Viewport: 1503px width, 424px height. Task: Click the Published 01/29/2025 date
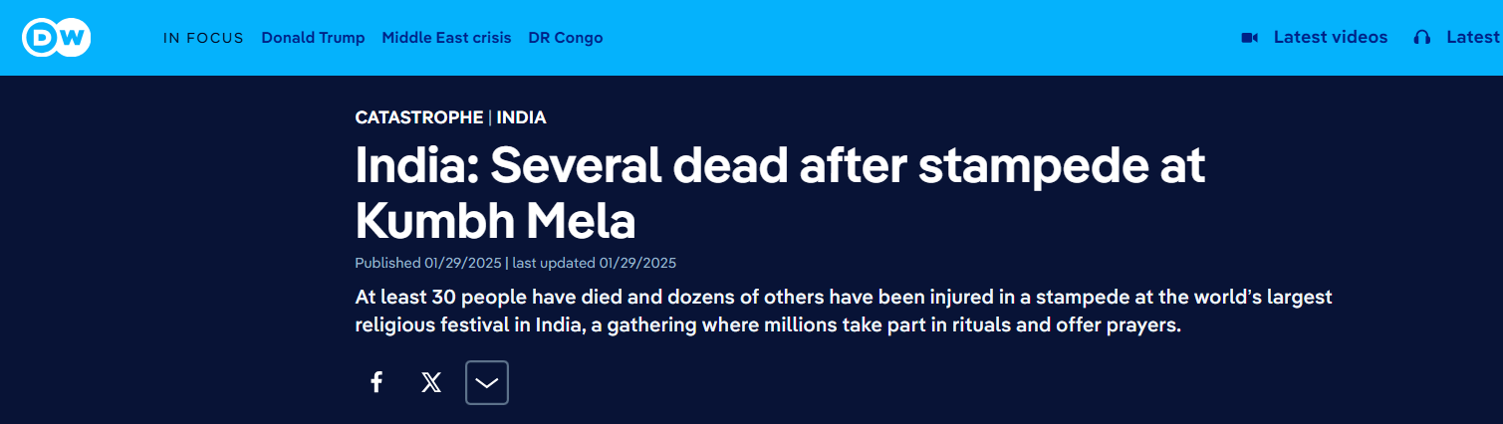point(428,263)
